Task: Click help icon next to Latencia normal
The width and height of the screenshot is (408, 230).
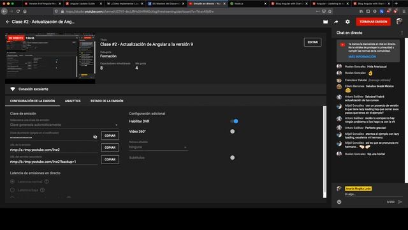Action: 47,181
